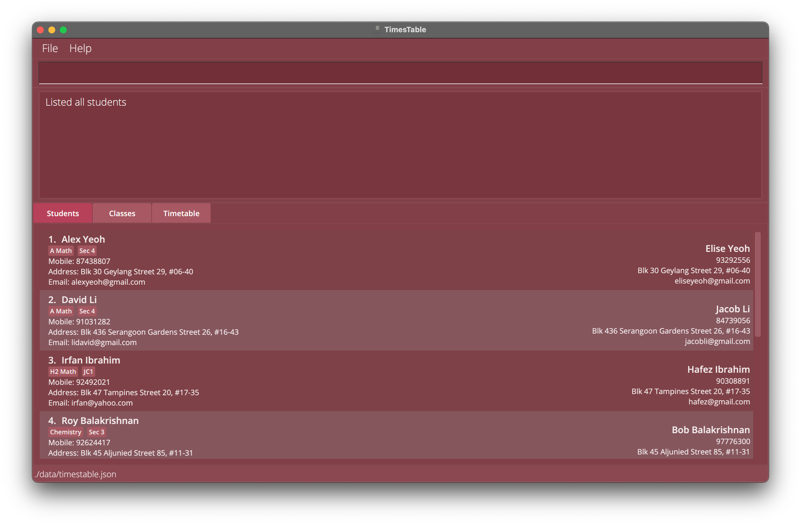Click the A Math tag under David Li
Image resolution: width=801 pixels, height=525 pixels.
(61, 311)
